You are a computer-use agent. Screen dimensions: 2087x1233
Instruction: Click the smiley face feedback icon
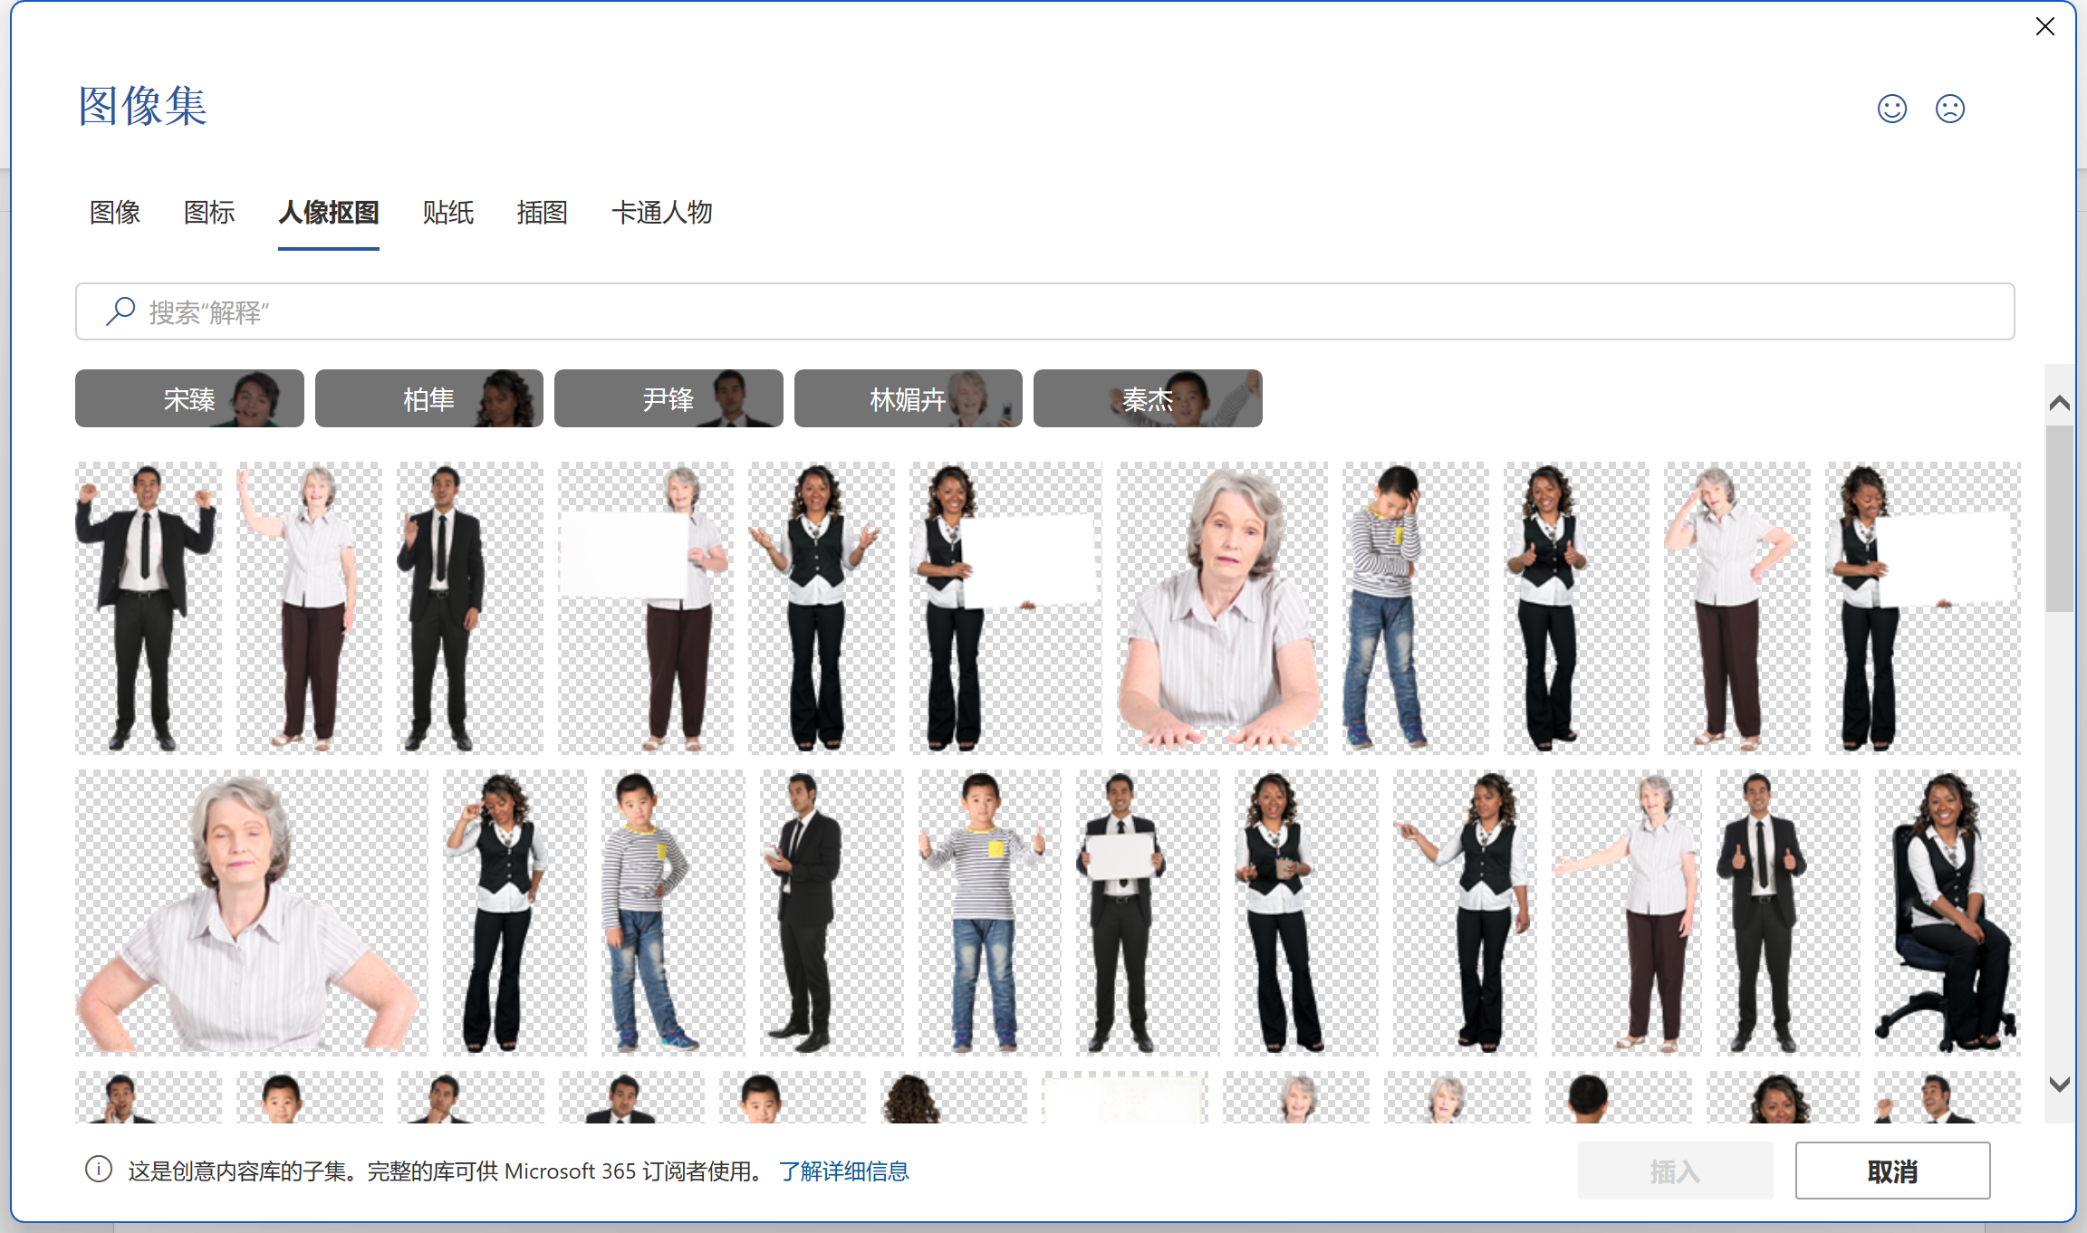1891,109
